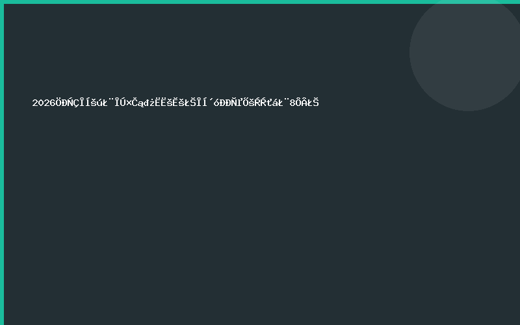The width and height of the screenshot is (520, 325).
Task: Click the first digit "2" of the headline
Action: 35,102
